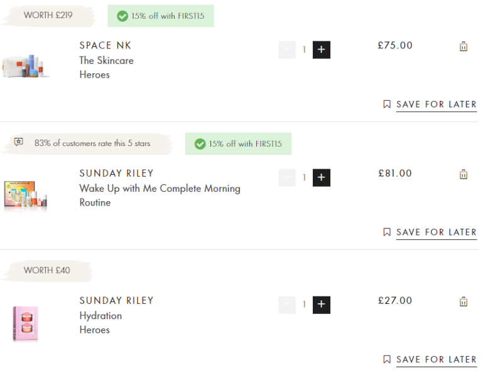Click the star rating icon on review badge
Image resolution: width=495 pixels, height=376 pixels.
coord(19,143)
